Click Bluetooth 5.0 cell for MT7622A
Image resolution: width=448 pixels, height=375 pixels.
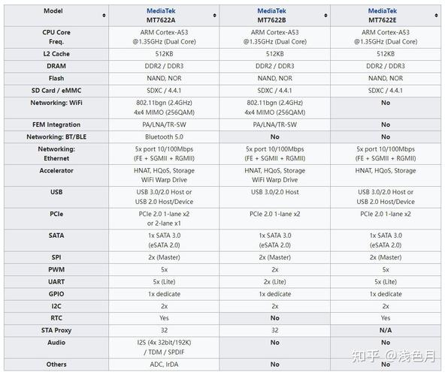(164, 137)
